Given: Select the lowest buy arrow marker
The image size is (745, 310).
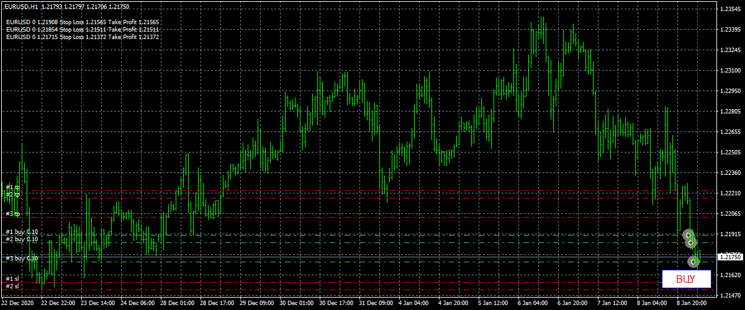Looking at the screenshot, I should click(x=693, y=262).
